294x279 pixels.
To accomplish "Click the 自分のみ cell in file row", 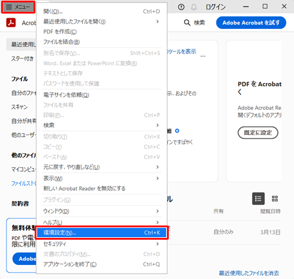I will 223,232.
